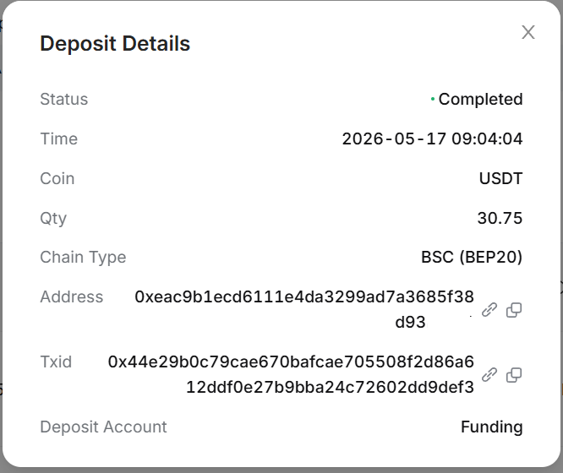Click the USDT coin value

point(500,178)
